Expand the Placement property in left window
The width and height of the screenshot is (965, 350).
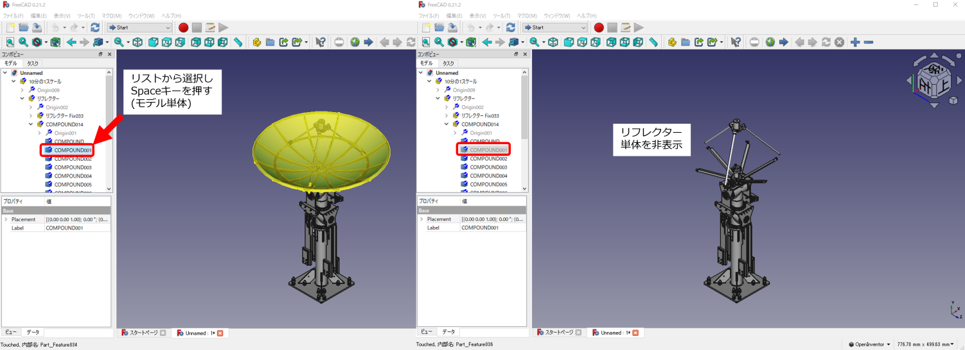6,219
